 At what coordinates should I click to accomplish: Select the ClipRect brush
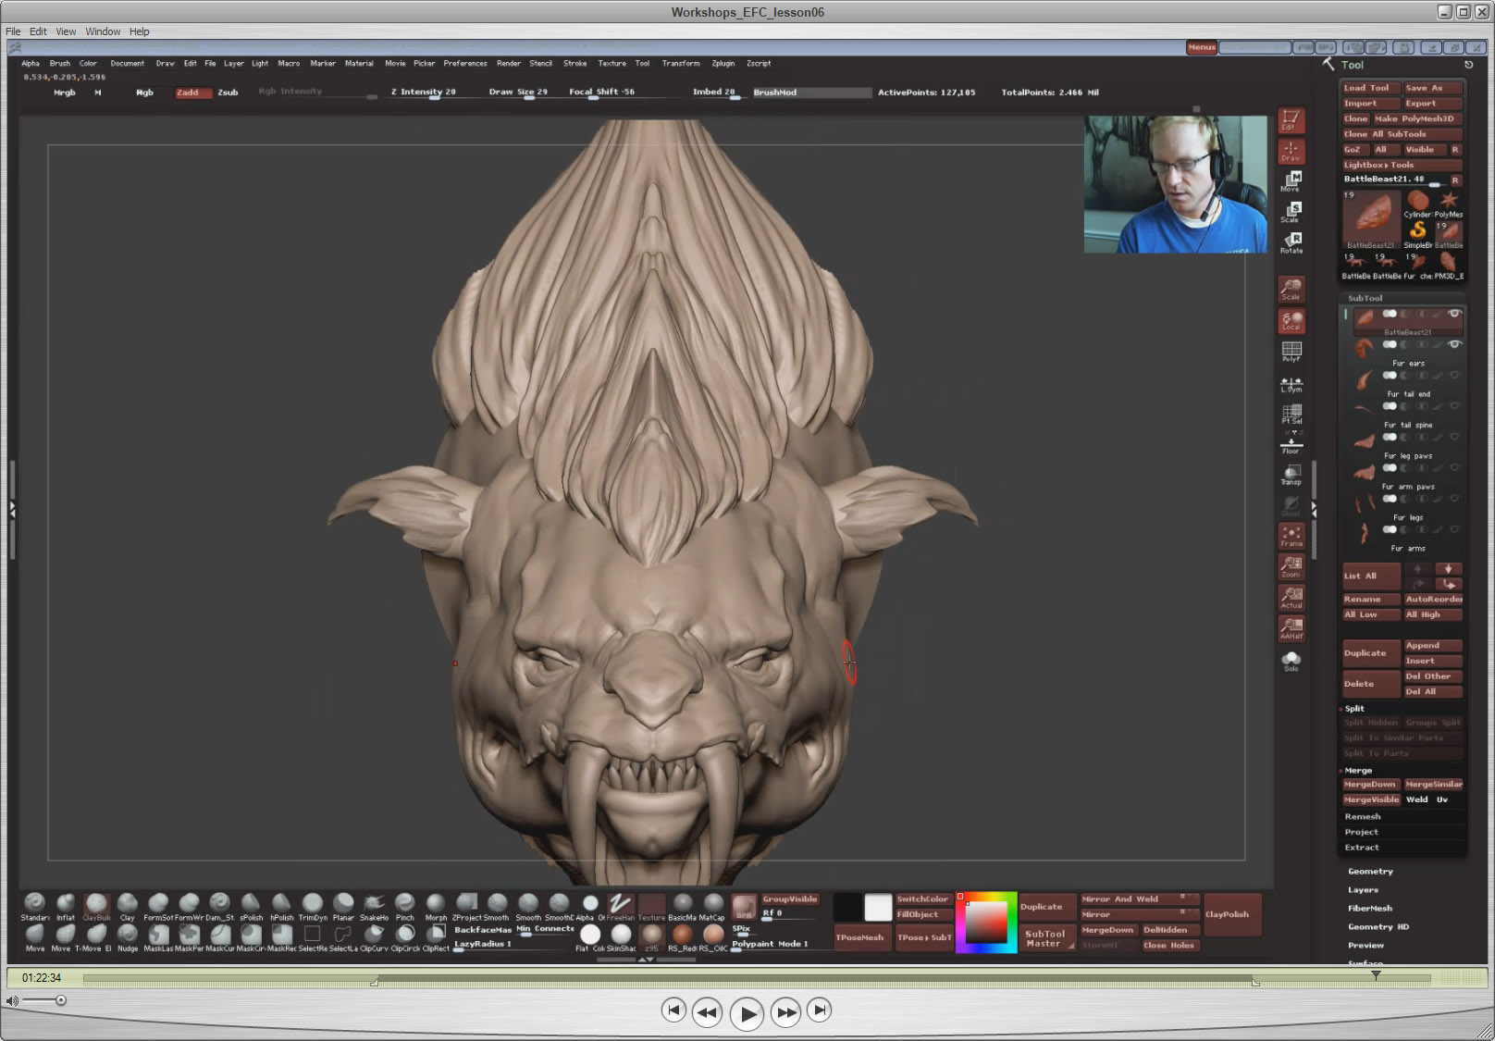(x=436, y=937)
